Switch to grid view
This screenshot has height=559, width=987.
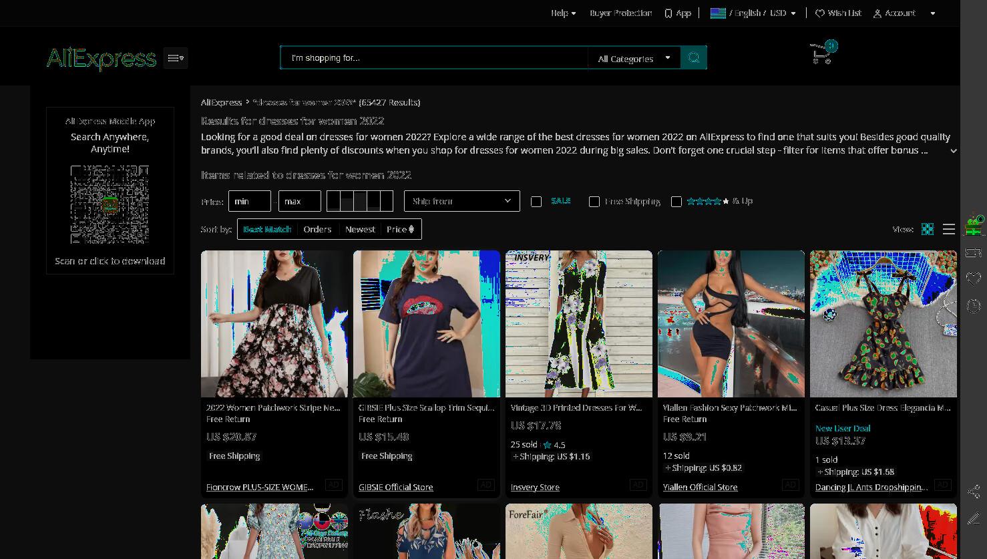[928, 229]
